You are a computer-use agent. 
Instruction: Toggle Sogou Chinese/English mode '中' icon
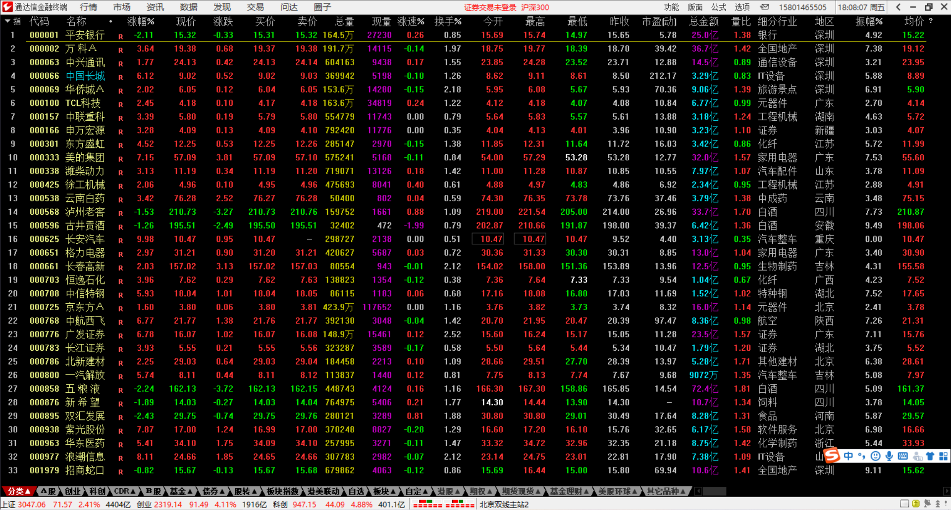pyautogui.click(x=848, y=456)
